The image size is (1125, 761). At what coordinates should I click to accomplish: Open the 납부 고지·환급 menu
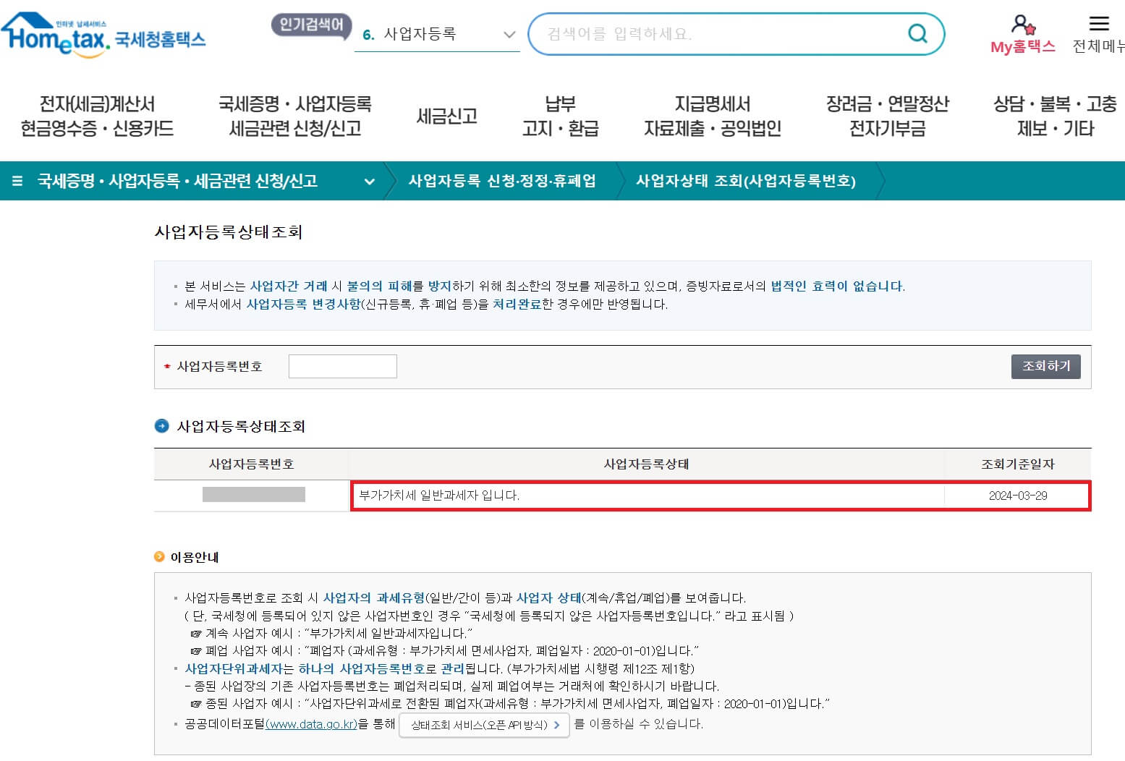pyautogui.click(x=559, y=116)
